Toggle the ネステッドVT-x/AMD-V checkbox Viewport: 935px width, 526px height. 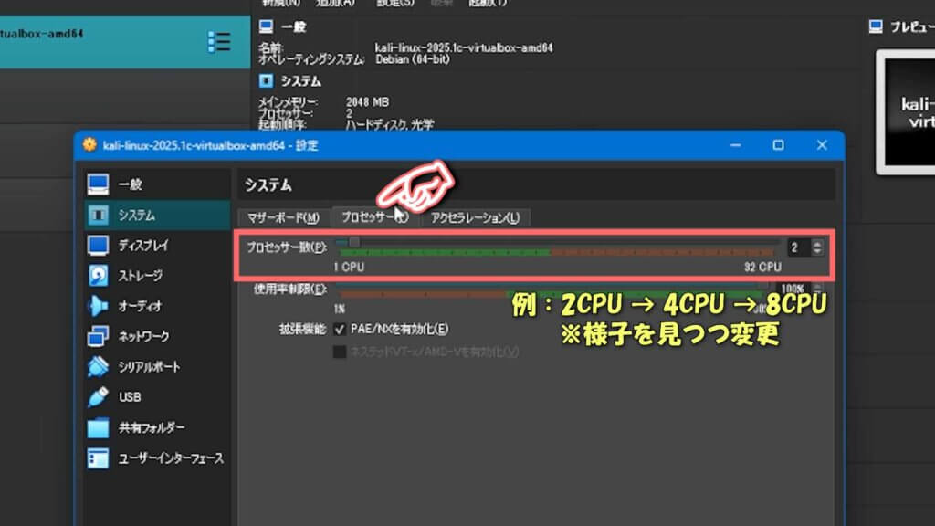click(340, 352)
